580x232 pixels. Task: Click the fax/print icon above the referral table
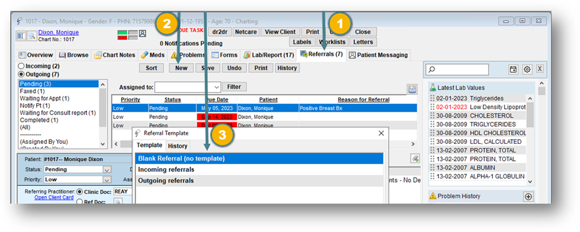pyautogui.click(x=411, y=89)
